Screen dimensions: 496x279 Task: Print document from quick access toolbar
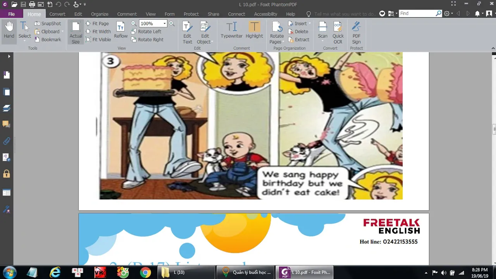pos(32,5)
